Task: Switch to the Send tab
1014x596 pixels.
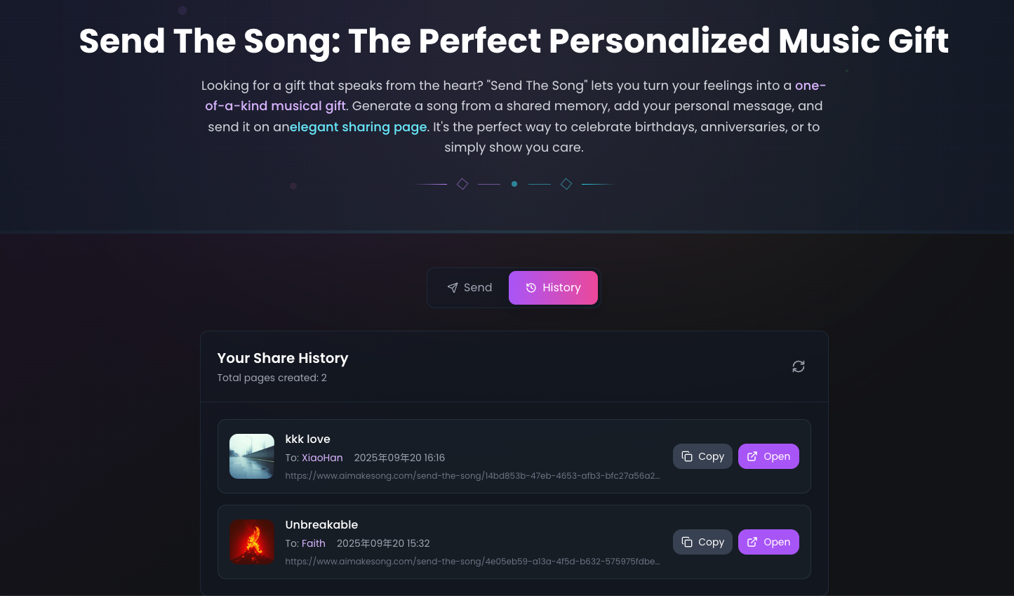Action: [x=469, y=287]
